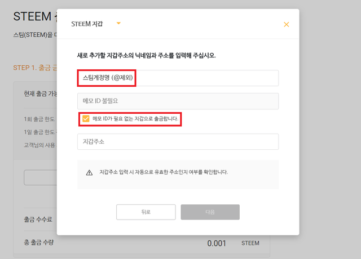Viewport: 361px width, 259px height.
Task: Click the 0.001 total withdrawal value
Action: tap(217, 243)
